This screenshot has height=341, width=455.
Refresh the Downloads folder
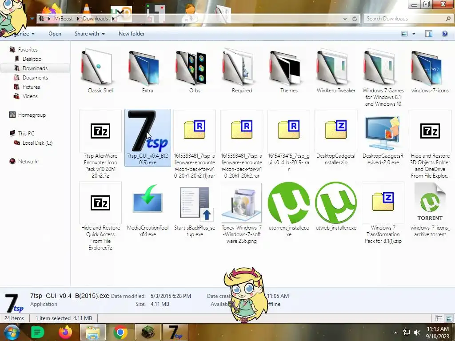pyautogui.click(x=354, y=19)
